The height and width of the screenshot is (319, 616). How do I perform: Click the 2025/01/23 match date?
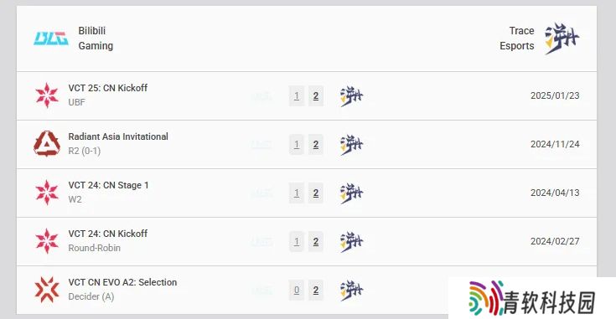click(x=555, y=95)
